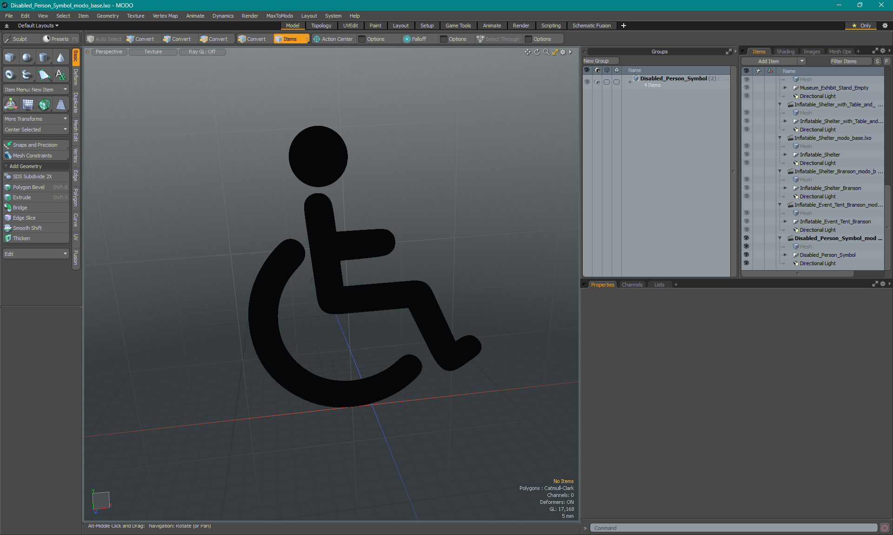The height and width of the screenshot is (535, 893).
Task: Open the Geometry menu
Action: 107,16
